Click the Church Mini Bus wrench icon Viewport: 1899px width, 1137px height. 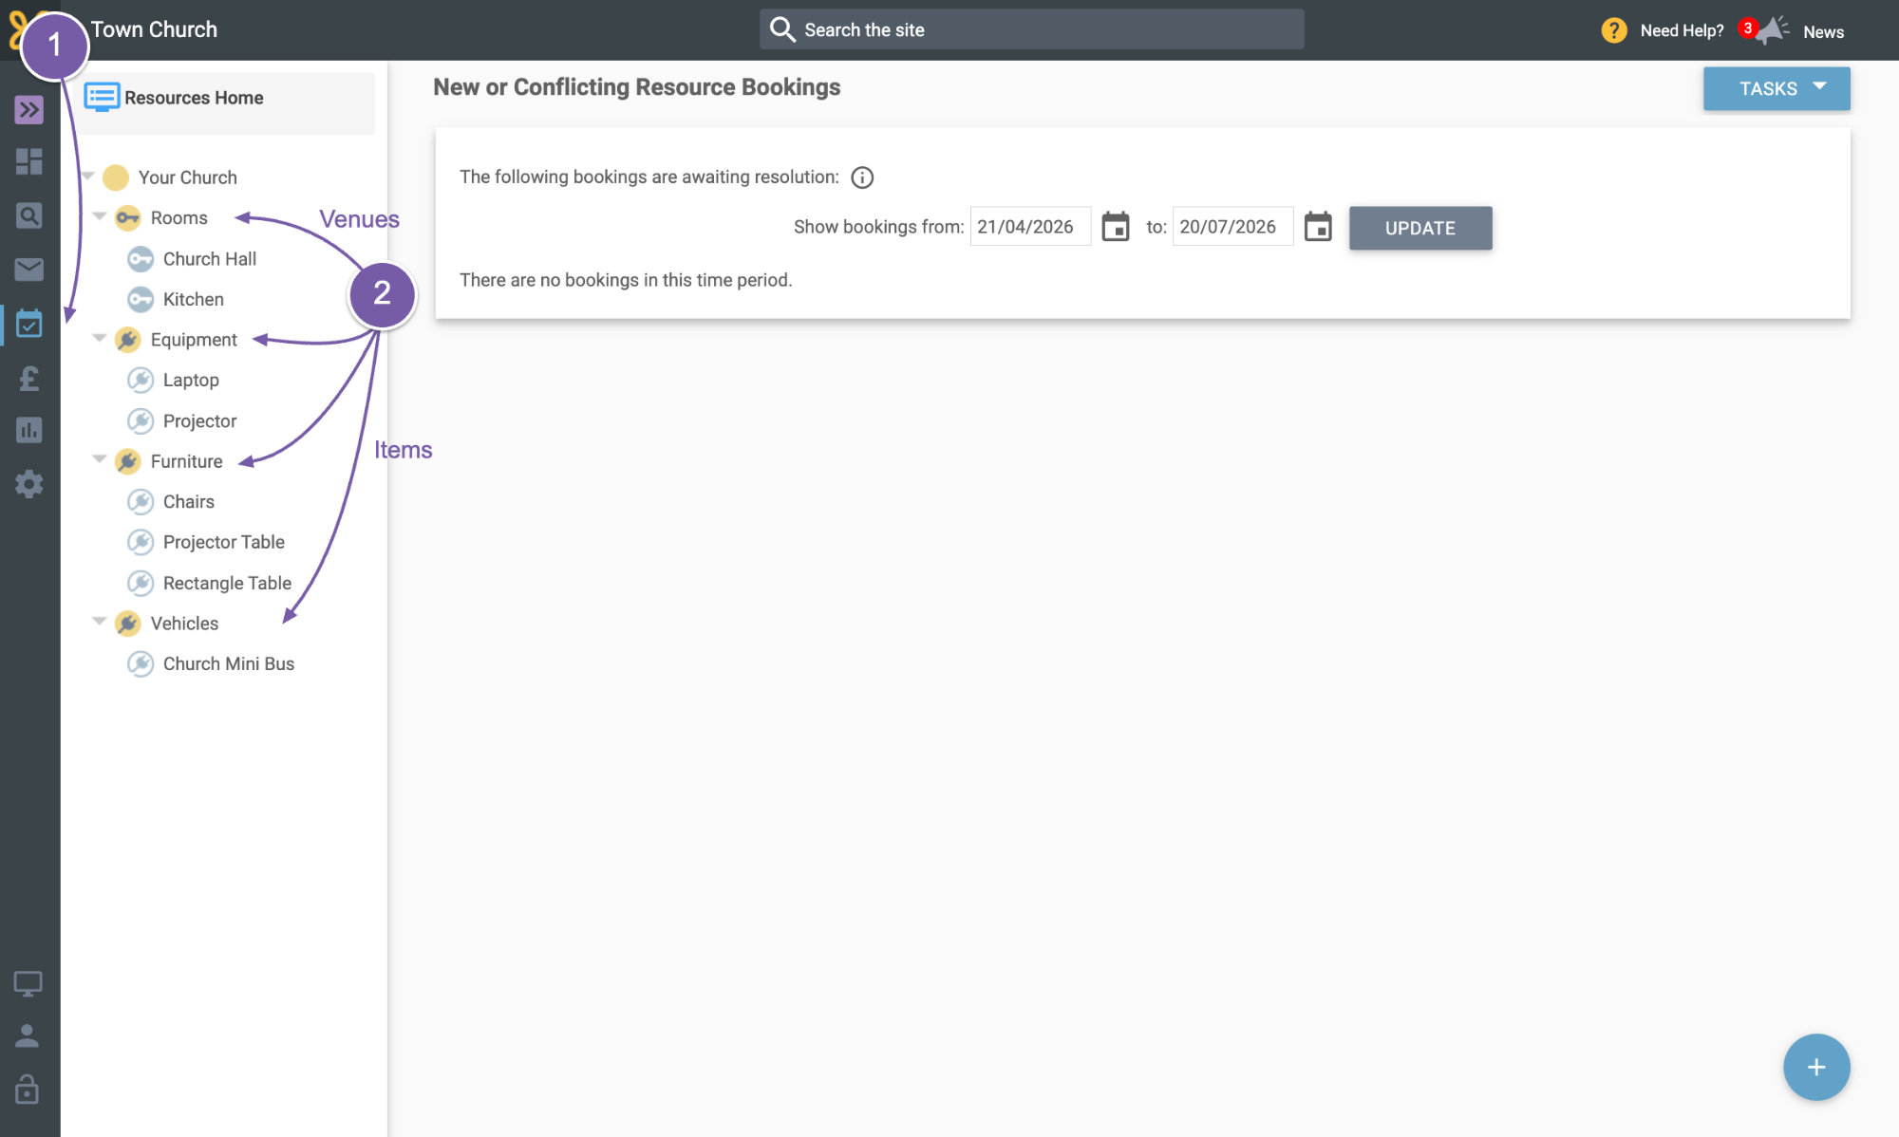[141, 663]
